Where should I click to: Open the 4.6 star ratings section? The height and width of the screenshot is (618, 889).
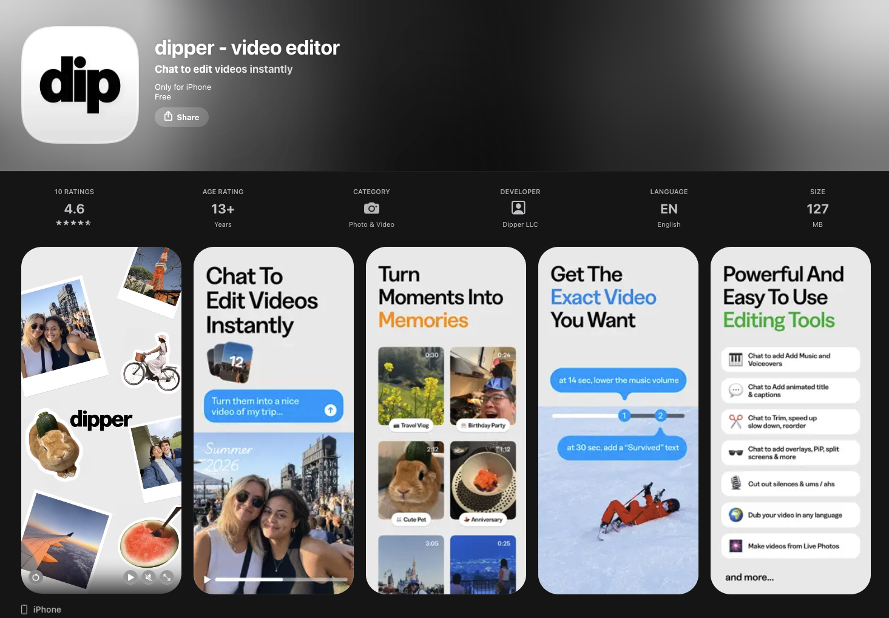pos(74,208)
